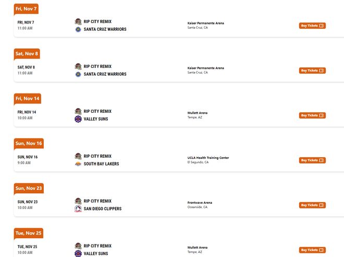Screen dimensions: 344x257
Task: Click Rip City Remix logo in Nov 16 game
Action: 78,156
